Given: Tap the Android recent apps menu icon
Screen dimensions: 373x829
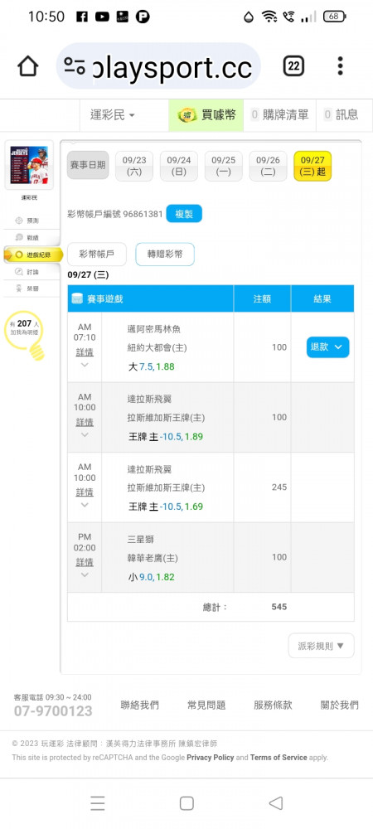Looking at the screenshot, I should 97,803.
